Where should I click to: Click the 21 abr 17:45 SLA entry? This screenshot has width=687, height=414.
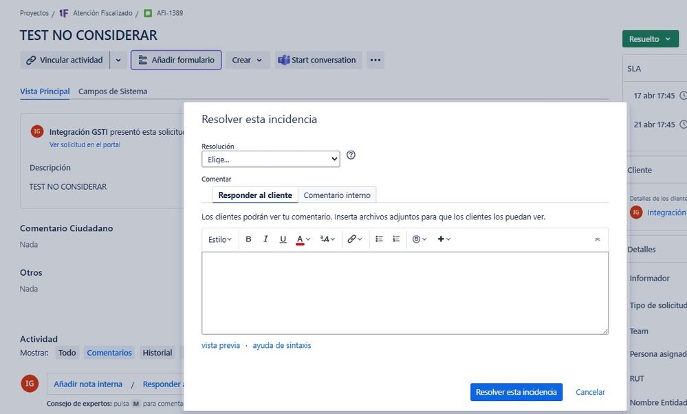(x=654, y=124)
